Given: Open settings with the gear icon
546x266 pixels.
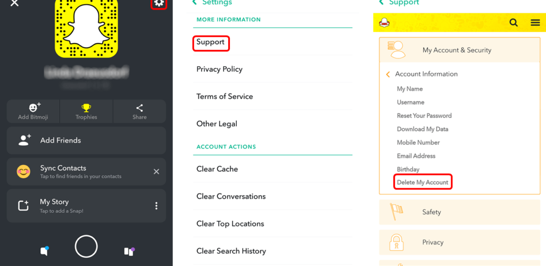Looking at the screenshot, I should [x=159, y=3].
